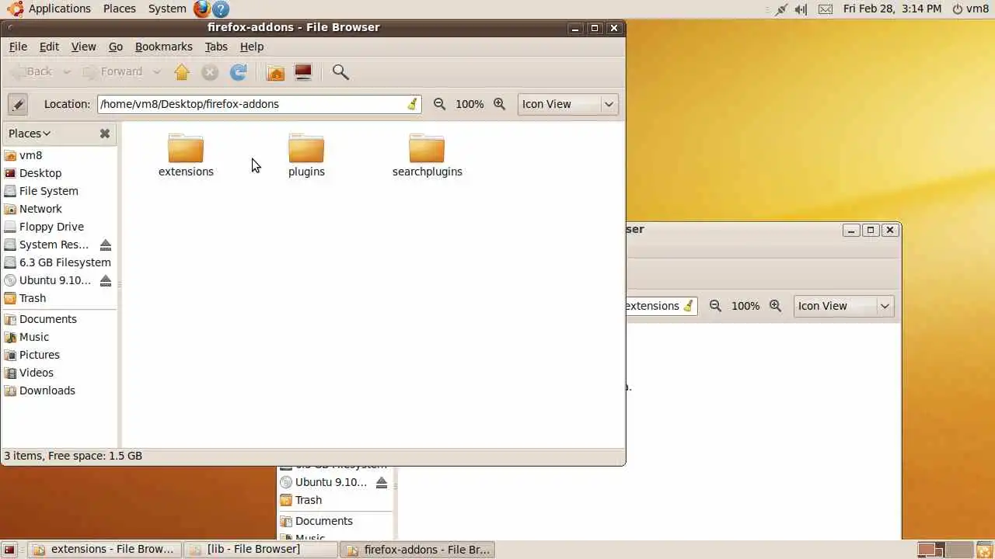The image size is (995, 559).
Task: Go up to parent folder with Up arrow icon
Action: click(182, 72)
